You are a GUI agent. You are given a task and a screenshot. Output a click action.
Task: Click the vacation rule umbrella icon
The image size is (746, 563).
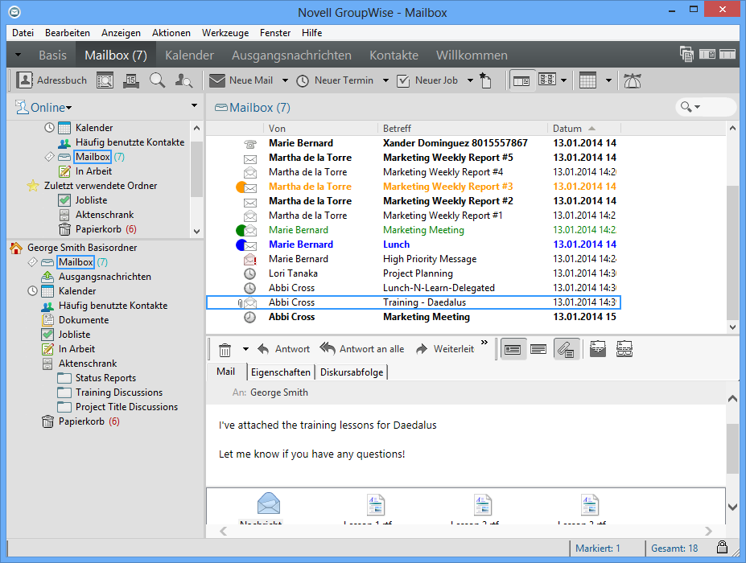(633, 80)
